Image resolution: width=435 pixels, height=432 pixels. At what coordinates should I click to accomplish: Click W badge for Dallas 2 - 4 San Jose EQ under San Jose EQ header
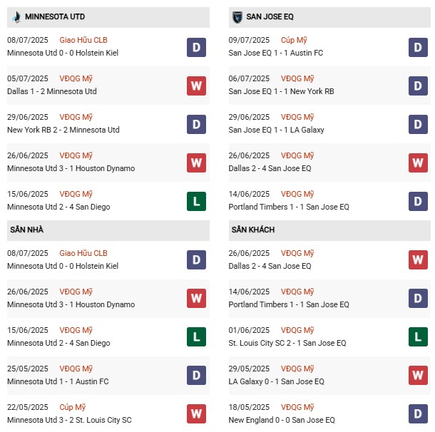tap(418, 163)
